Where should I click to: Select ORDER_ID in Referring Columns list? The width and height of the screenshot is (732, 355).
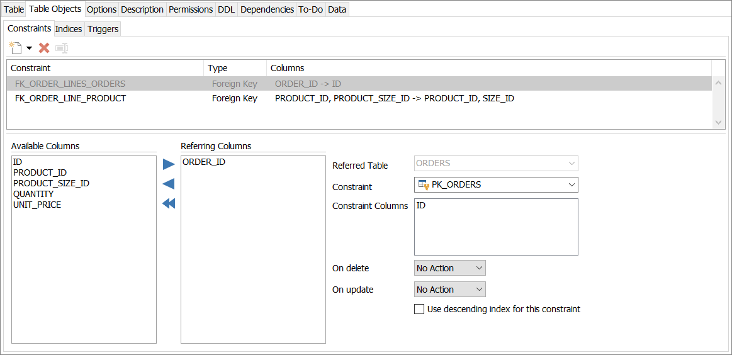[204, 162]
